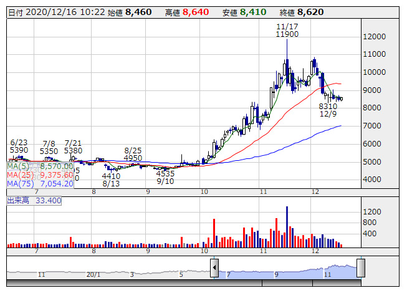Click the MA(25) legend entry

(x=40, y=175)
